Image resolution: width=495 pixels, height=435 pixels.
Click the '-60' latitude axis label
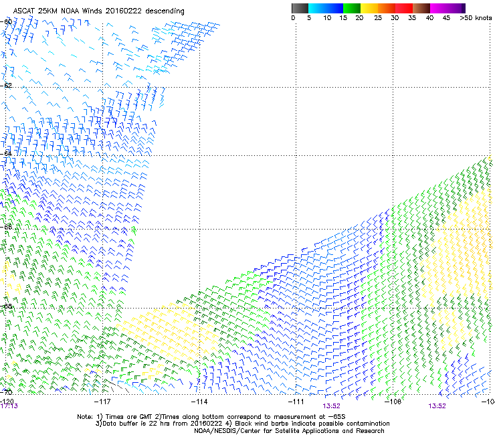point(6,22)
